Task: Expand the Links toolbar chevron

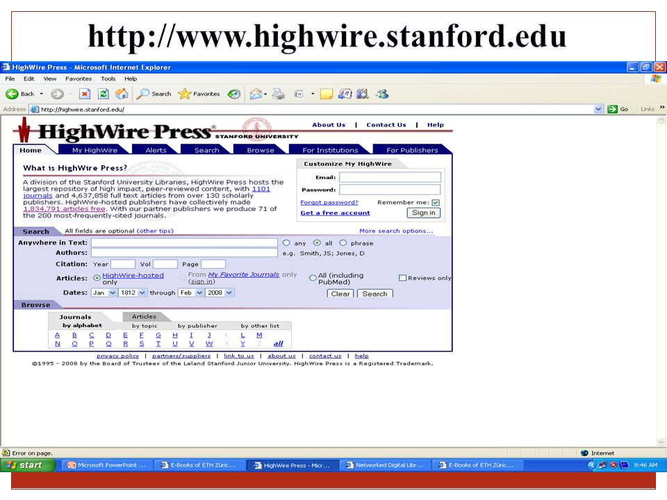Action: click(662, 108)
